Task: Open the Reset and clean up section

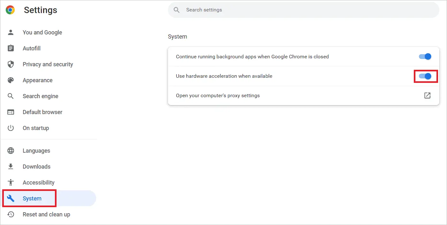Action: coord(46,214)
